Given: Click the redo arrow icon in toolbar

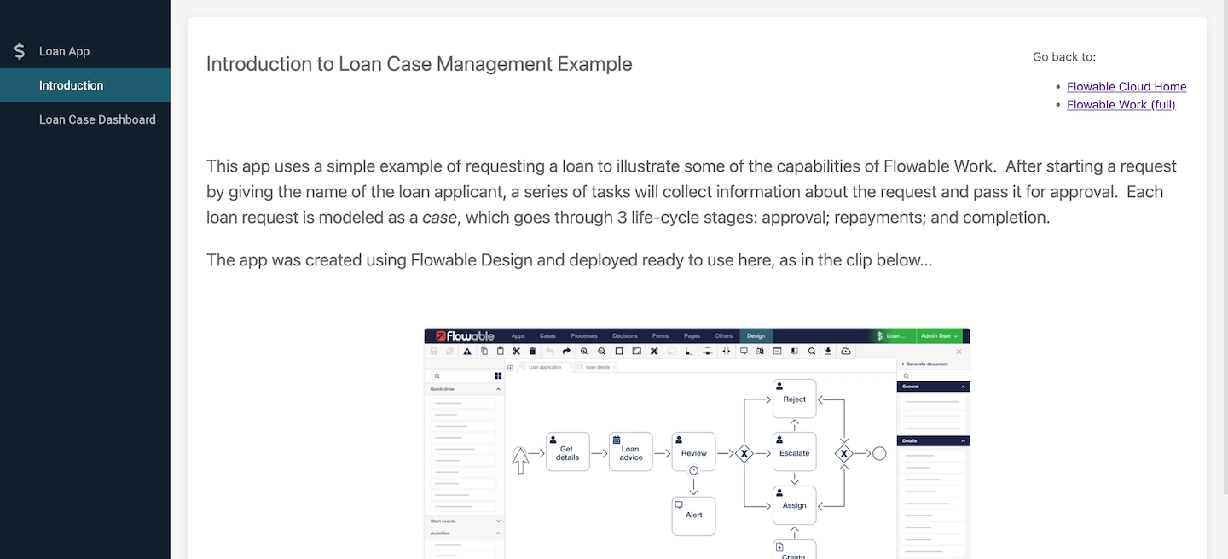Looking at the screenshot, I should coord(566,351).
